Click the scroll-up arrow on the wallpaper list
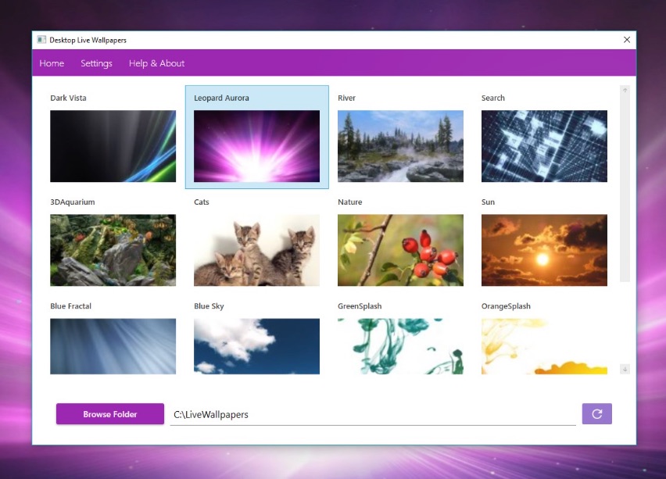This screenshot has height=479, width=666. click(x=625, y=91)
